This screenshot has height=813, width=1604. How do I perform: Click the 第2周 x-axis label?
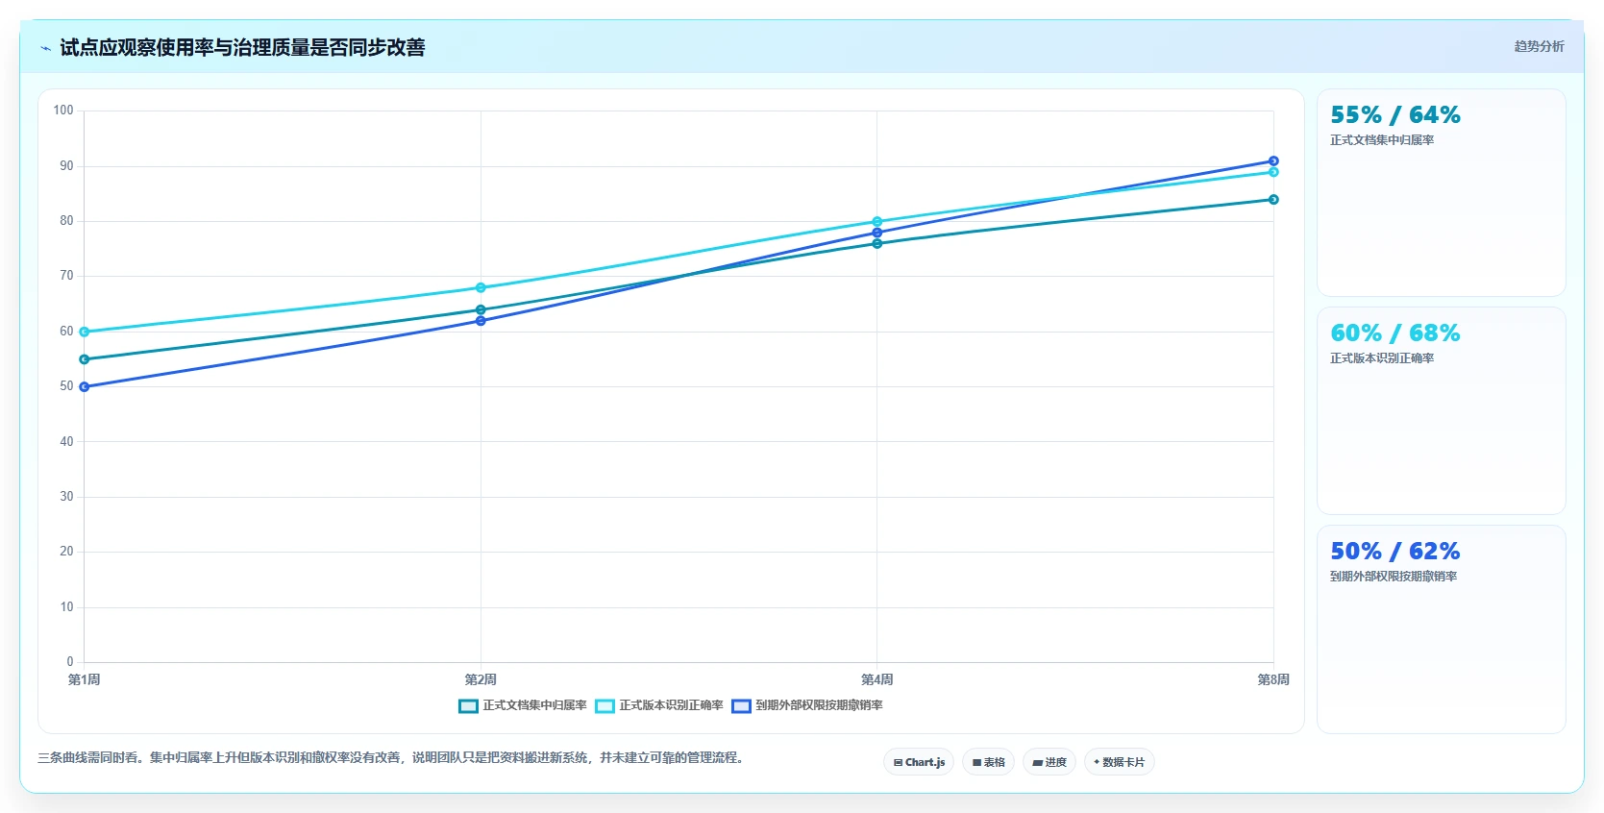(x=481, y=679)
